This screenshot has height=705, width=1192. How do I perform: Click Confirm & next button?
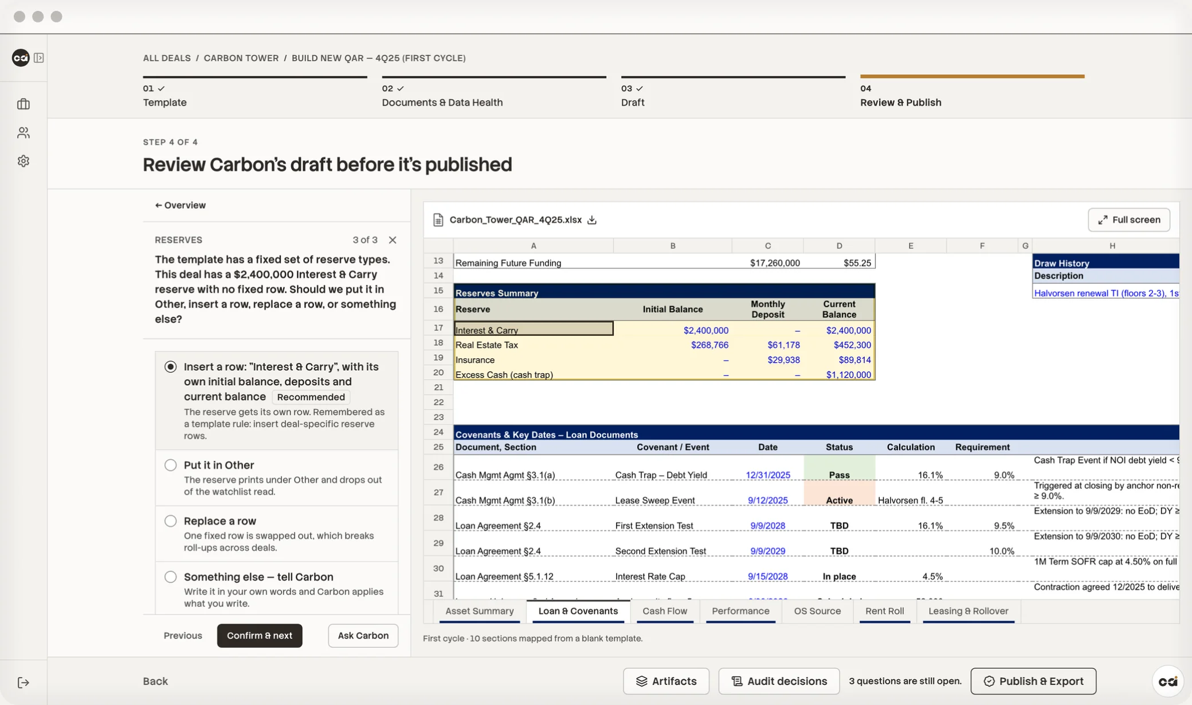click(260, 636)
